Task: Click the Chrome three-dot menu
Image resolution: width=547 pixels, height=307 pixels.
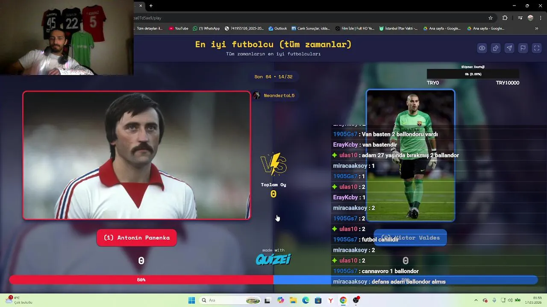Action: tap(540, 18)
